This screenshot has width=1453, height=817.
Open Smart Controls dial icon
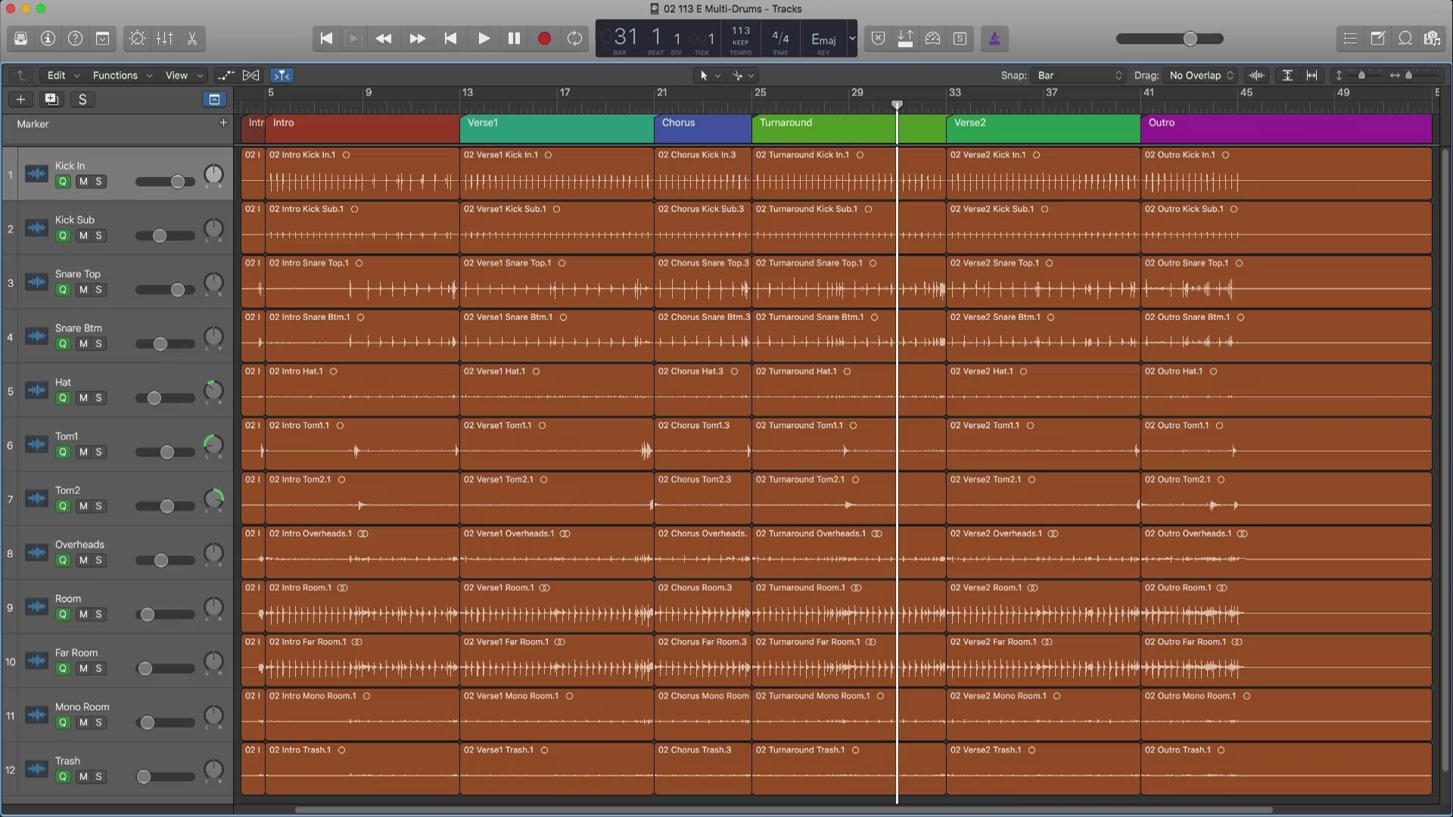click(137, 39)
